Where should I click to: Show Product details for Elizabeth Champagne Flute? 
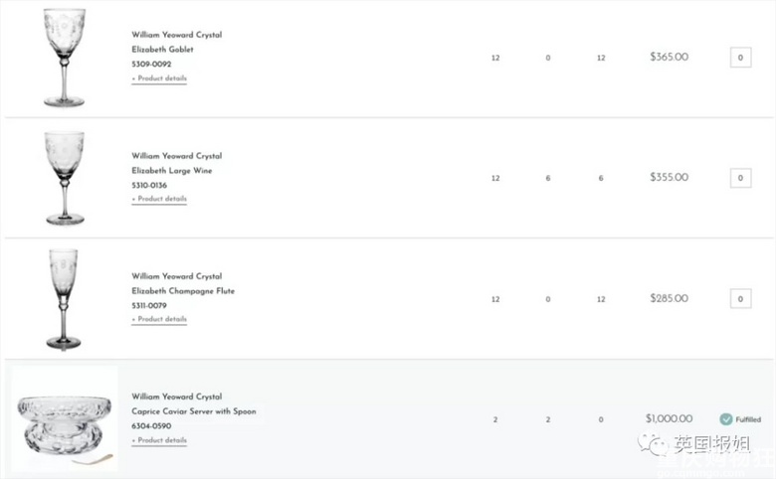point(159,319)
